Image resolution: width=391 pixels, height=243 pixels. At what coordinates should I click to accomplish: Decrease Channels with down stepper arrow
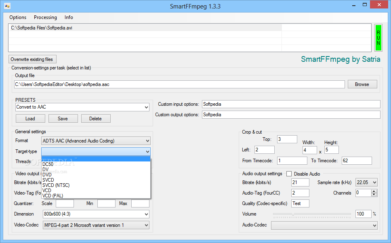pyautogui.click(x=374, y=195)
